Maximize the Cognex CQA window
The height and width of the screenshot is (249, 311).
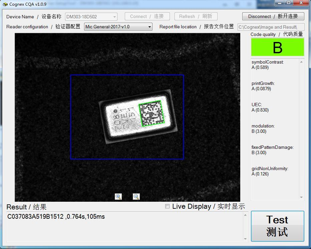pos(289,3)
